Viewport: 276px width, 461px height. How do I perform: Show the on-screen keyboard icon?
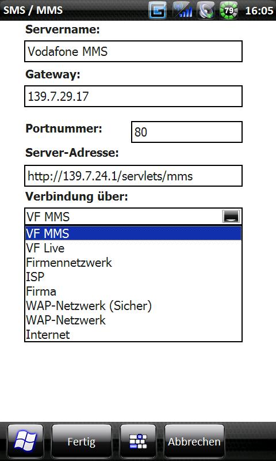[138, 441]
